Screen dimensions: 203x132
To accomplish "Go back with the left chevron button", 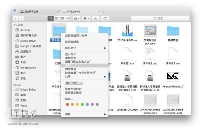I will pos(16,18).
